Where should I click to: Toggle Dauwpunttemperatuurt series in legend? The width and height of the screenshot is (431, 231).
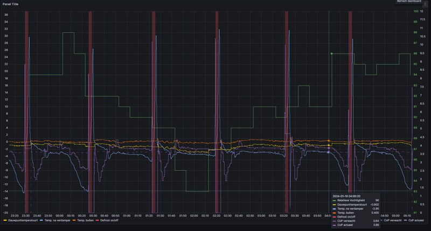click(x=23, y=220)
